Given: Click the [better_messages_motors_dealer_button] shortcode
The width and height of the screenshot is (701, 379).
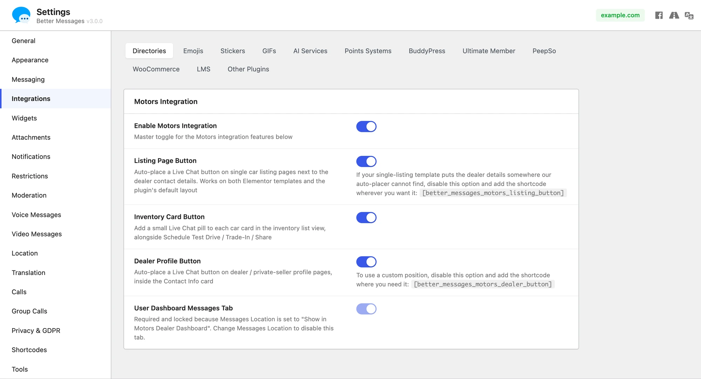Looking at the screenshot, I should pyautogui.click(x=483, y=284).
